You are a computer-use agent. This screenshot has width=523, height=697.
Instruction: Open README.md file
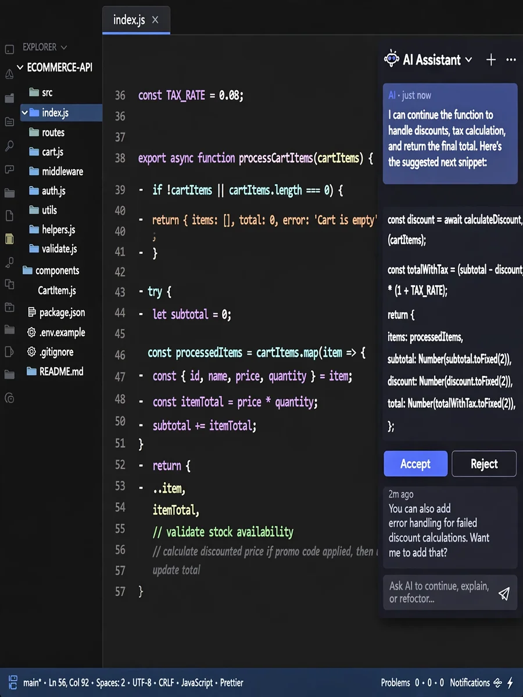tap(55, 372)
